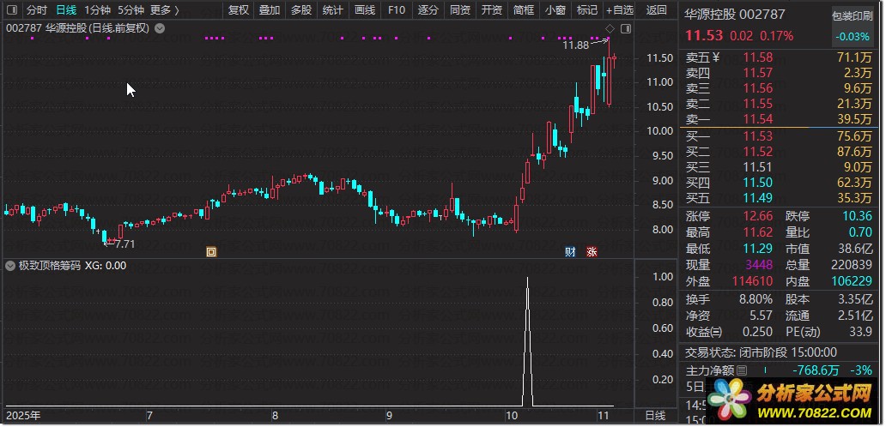Add stock via +自选 button

[620, 10]
